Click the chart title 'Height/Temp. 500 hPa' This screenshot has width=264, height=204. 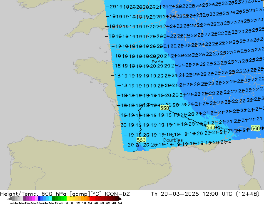click(x=33, y=194)
